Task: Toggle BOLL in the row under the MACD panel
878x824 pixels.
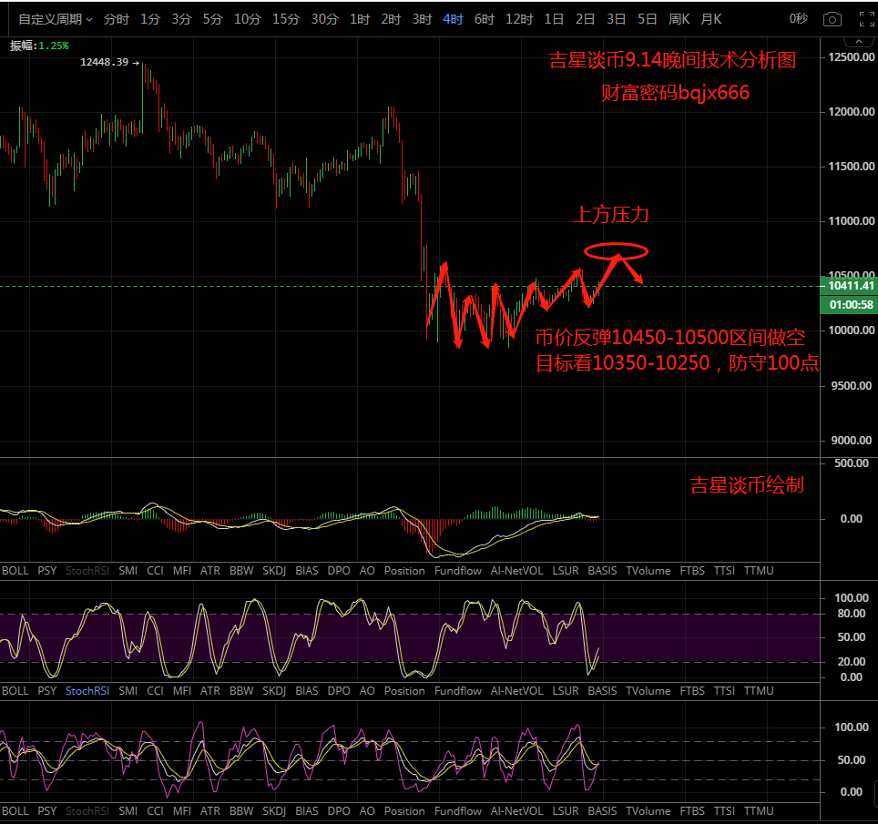Action: 15,571
